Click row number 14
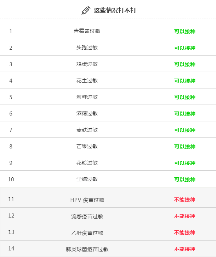 pyautogui.click(x=11, y=249)
